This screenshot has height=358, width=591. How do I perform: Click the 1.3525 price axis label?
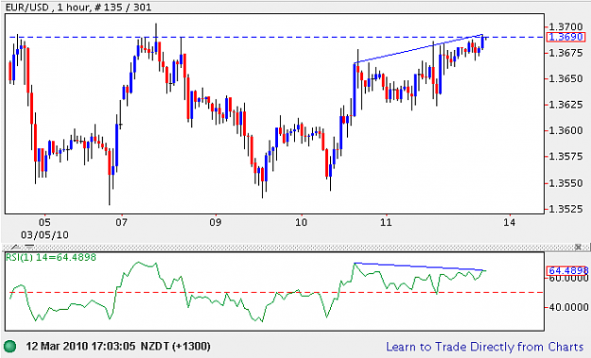pyautogui.click(x=566, y=208)
